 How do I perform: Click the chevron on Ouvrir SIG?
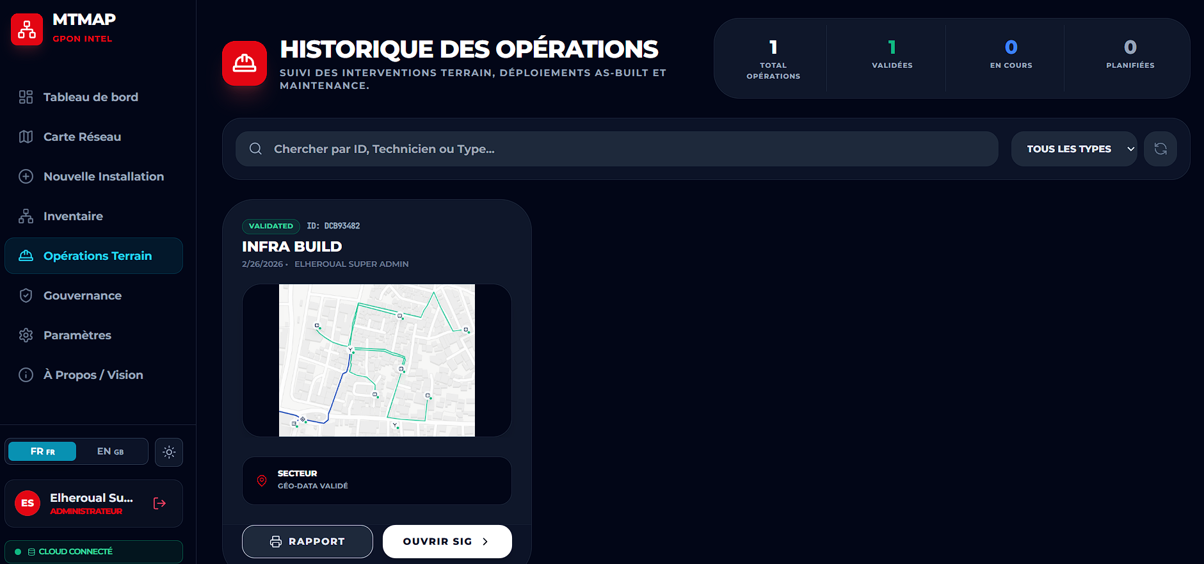coord(485,542)
